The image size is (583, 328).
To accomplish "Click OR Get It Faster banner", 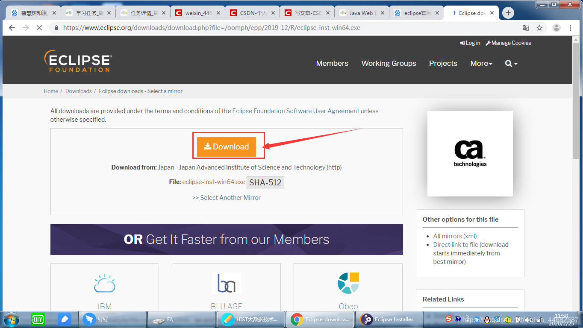I will click(x=227, y=239).
